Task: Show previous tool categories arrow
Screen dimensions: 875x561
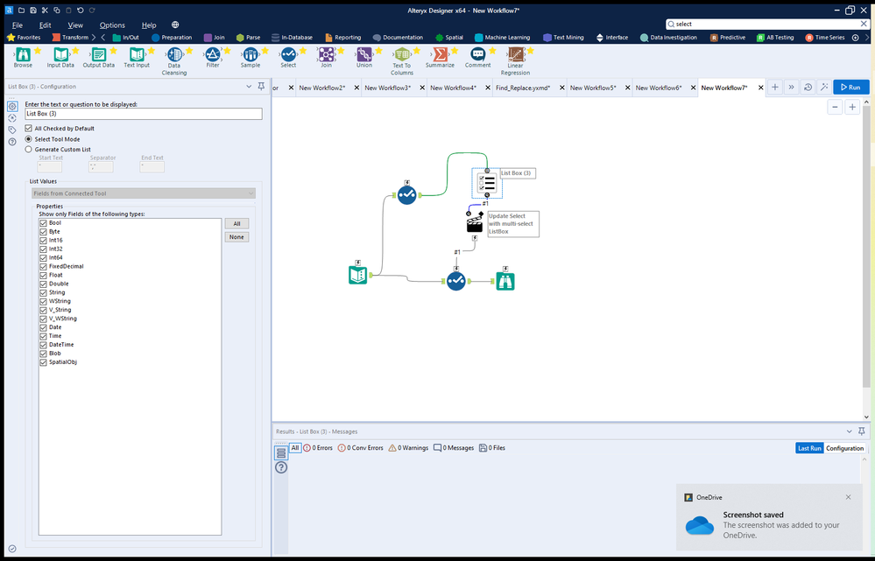Action: point(103,38)
